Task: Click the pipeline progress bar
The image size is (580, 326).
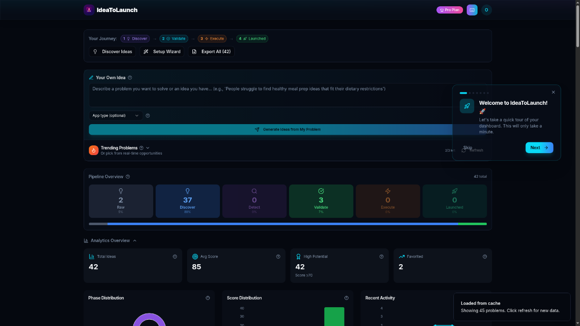Action: point(288,224)
